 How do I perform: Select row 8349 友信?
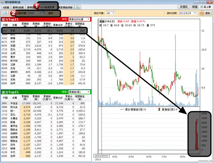43,68
